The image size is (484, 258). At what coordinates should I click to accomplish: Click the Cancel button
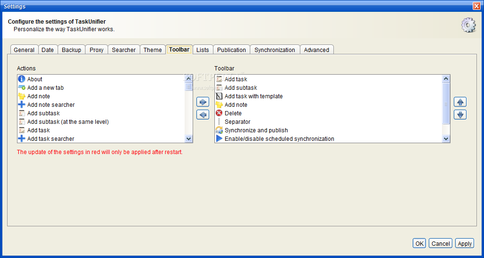pos(441,243)
